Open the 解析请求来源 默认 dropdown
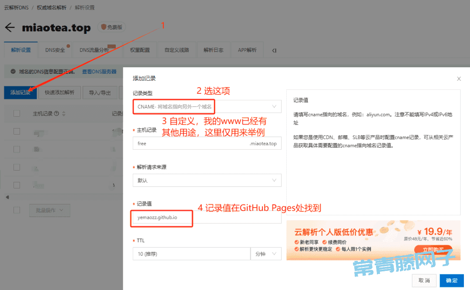Screen dimensions: 470x290 [x=207, y=180]
